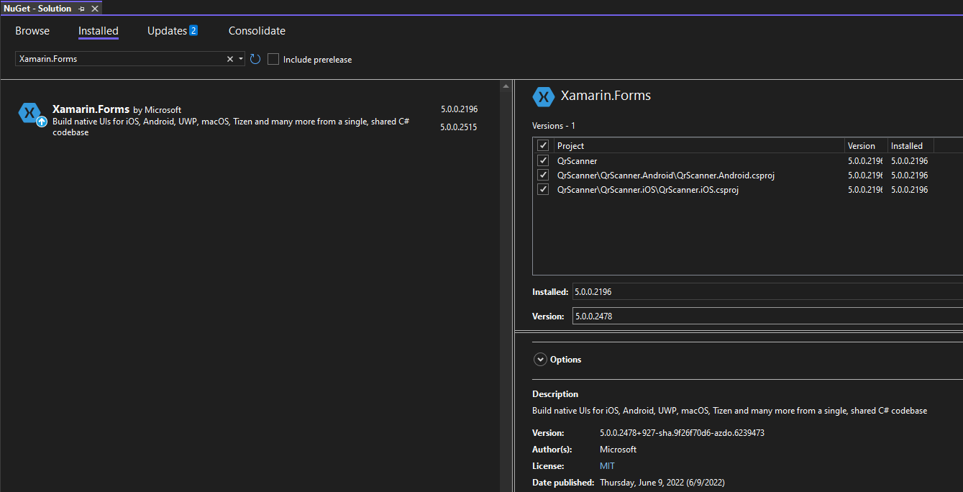Toggle the select-all projects header checkbox
The image size is (963, 492).
coord(543,145)
